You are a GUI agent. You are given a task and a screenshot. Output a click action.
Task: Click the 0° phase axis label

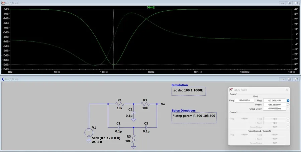(x=297, y=39)
